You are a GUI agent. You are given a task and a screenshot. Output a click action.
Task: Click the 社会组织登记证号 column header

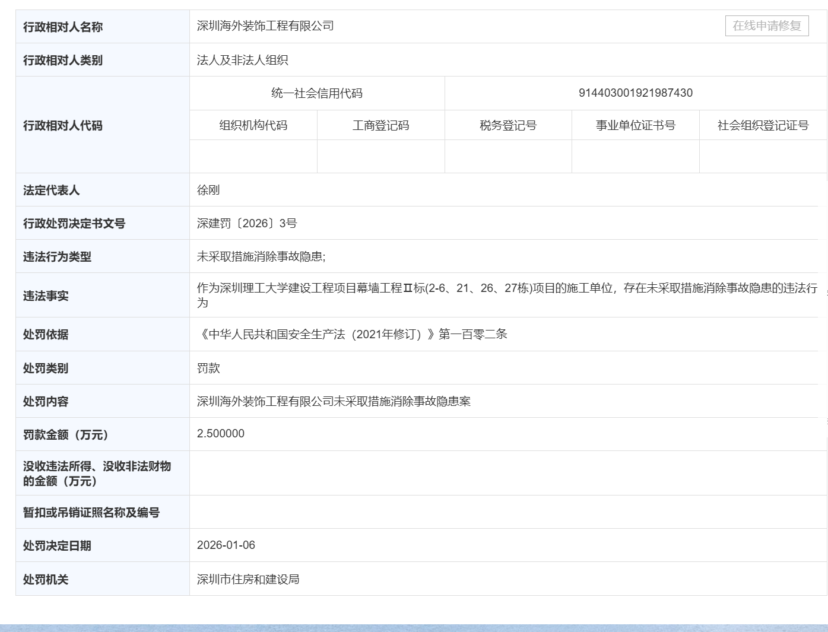763,125
